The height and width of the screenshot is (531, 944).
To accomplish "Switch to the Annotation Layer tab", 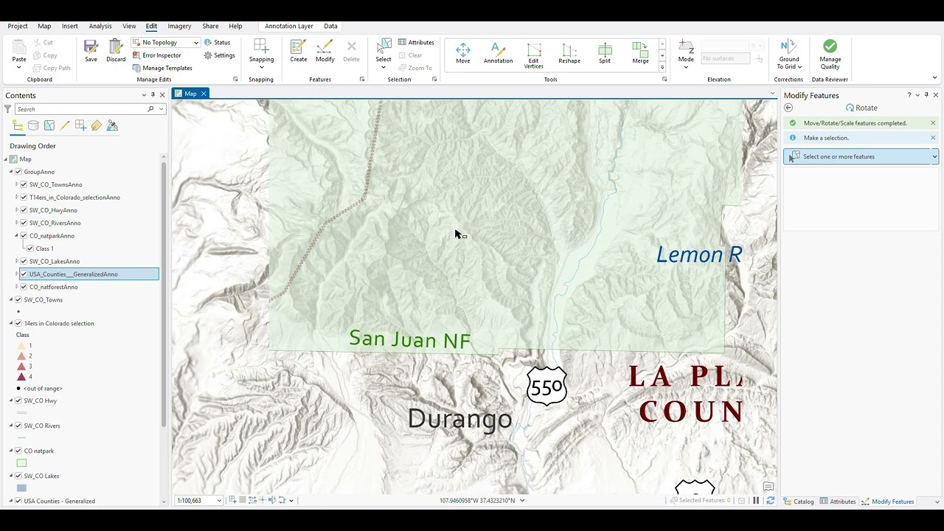I will (289, 26).
